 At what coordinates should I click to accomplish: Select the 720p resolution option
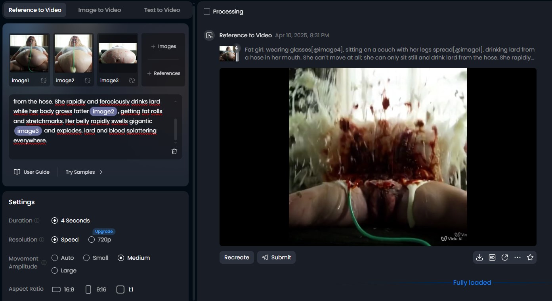tap(92, 240)
